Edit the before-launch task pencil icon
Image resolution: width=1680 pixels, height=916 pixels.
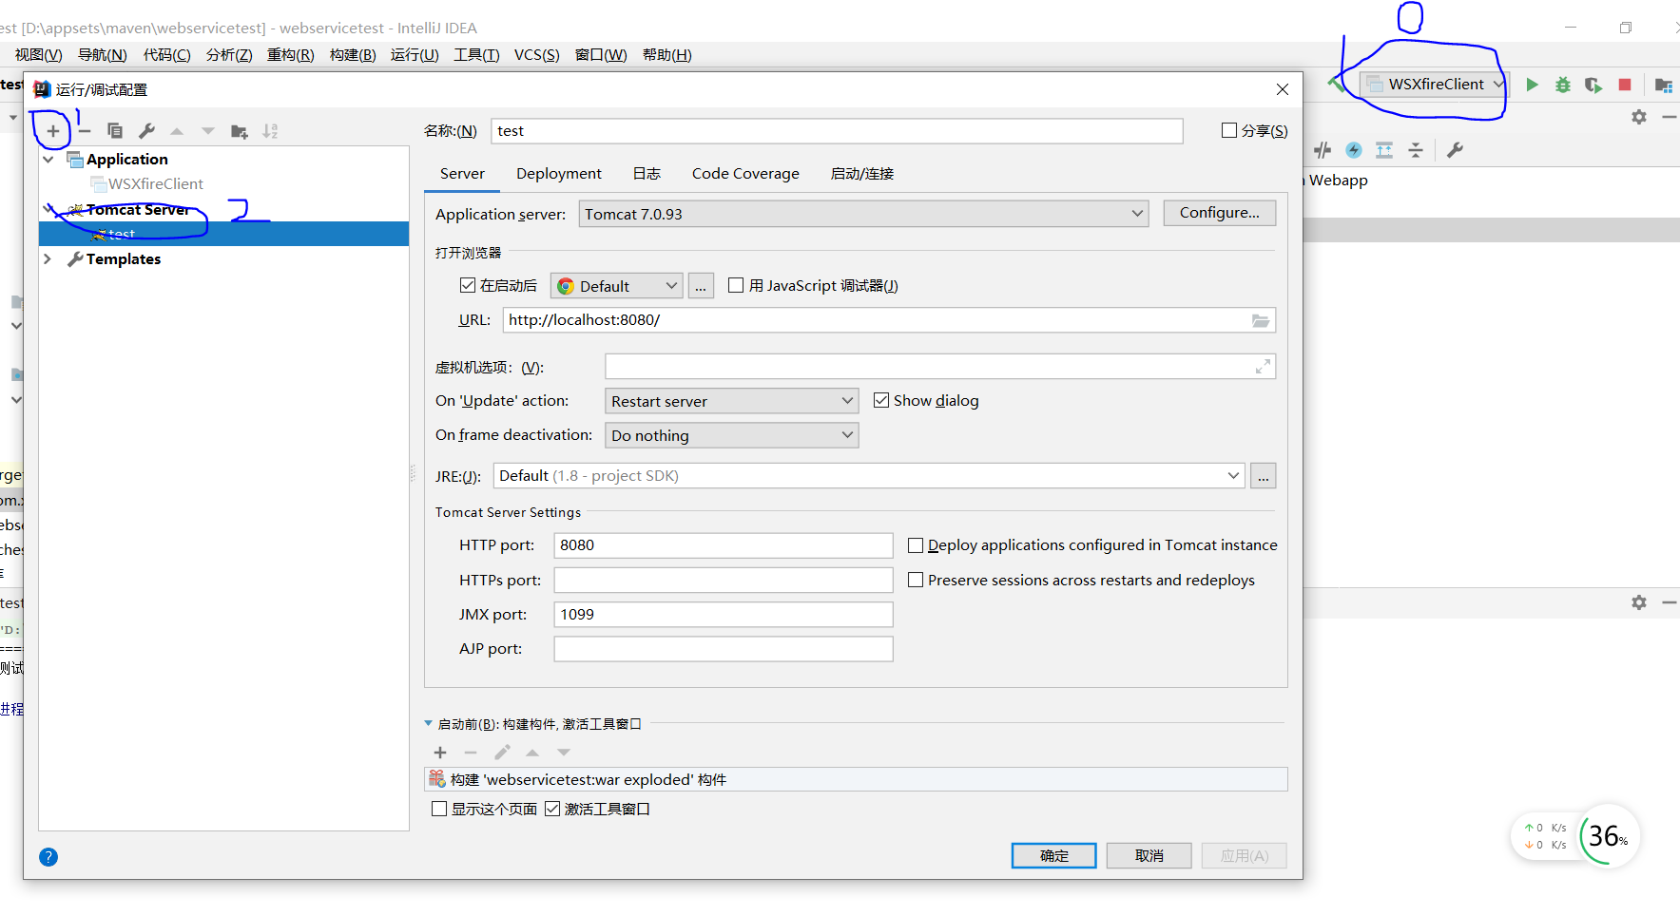[x=502, y=753]
